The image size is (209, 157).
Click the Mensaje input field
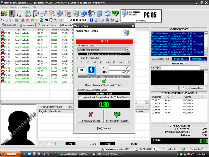180,68
